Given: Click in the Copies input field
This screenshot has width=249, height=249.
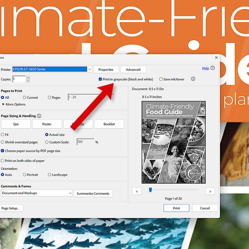Looking at the screenshot, I should pos(19,79).
